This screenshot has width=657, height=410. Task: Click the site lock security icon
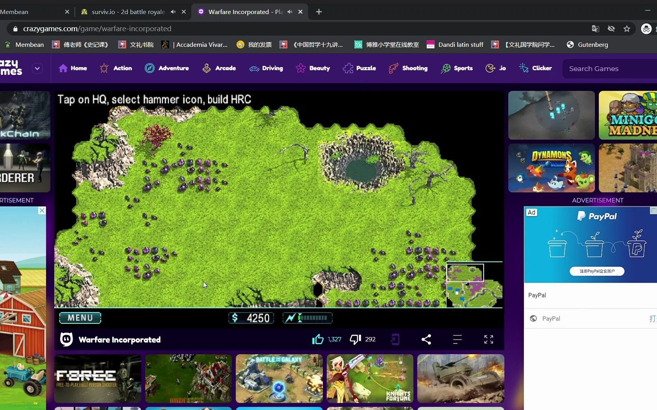(x=15, y=29)
